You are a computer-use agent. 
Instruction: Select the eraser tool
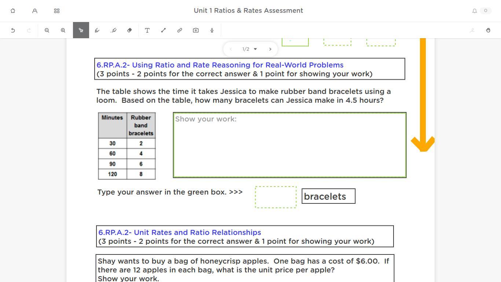pos(129,30)
